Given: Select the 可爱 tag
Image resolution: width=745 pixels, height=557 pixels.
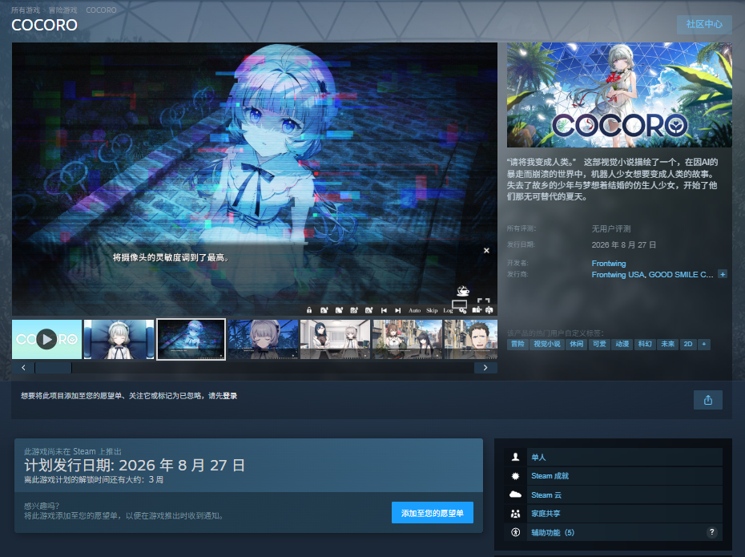Looking at the screenshot, I should [x=600, y=344].
